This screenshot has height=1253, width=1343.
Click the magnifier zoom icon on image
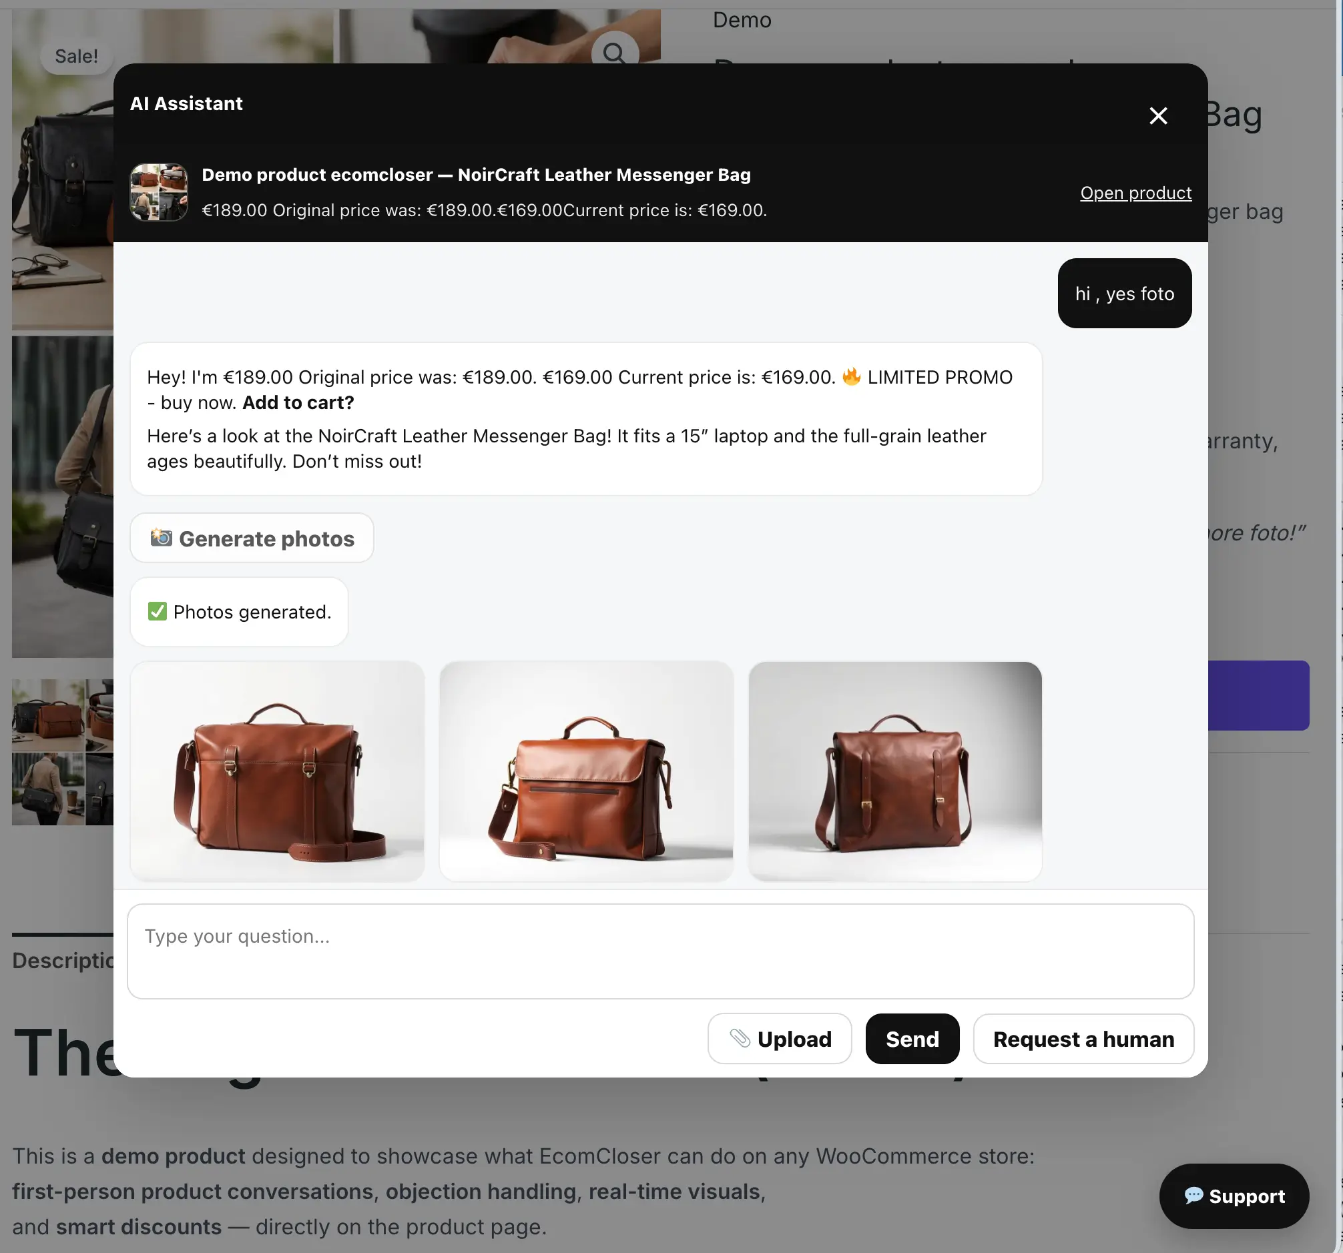614,53
